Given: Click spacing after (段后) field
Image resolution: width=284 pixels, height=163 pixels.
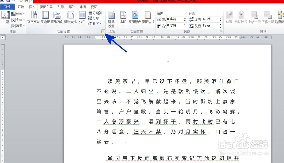Looking at the screenshot, I should click(210, 26).
